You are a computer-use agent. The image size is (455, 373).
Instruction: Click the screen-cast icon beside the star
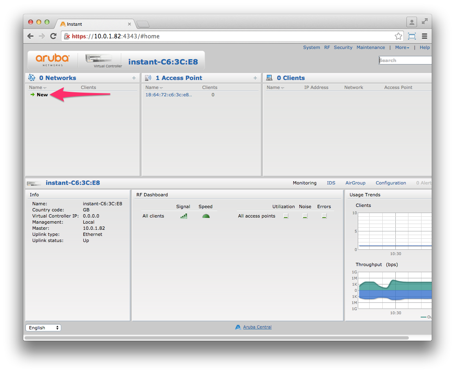(412, 36)
